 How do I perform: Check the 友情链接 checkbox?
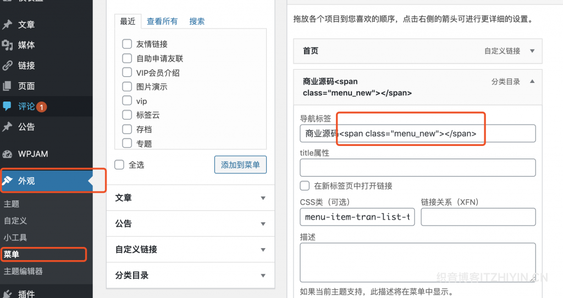127,44
